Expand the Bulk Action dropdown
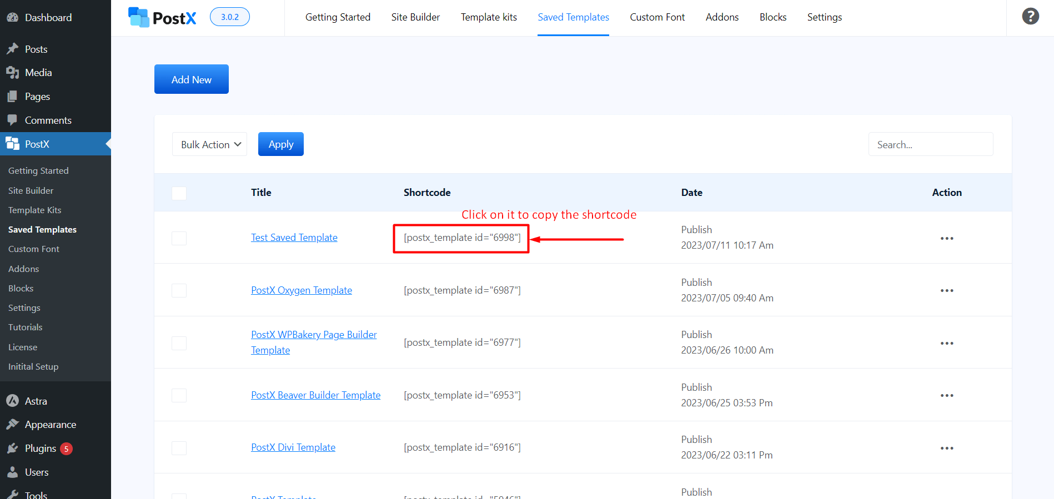 pos(209,144)
